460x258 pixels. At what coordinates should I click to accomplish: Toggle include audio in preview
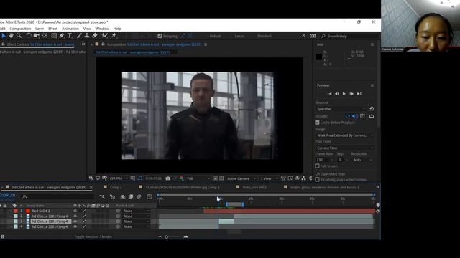(354, 116)
